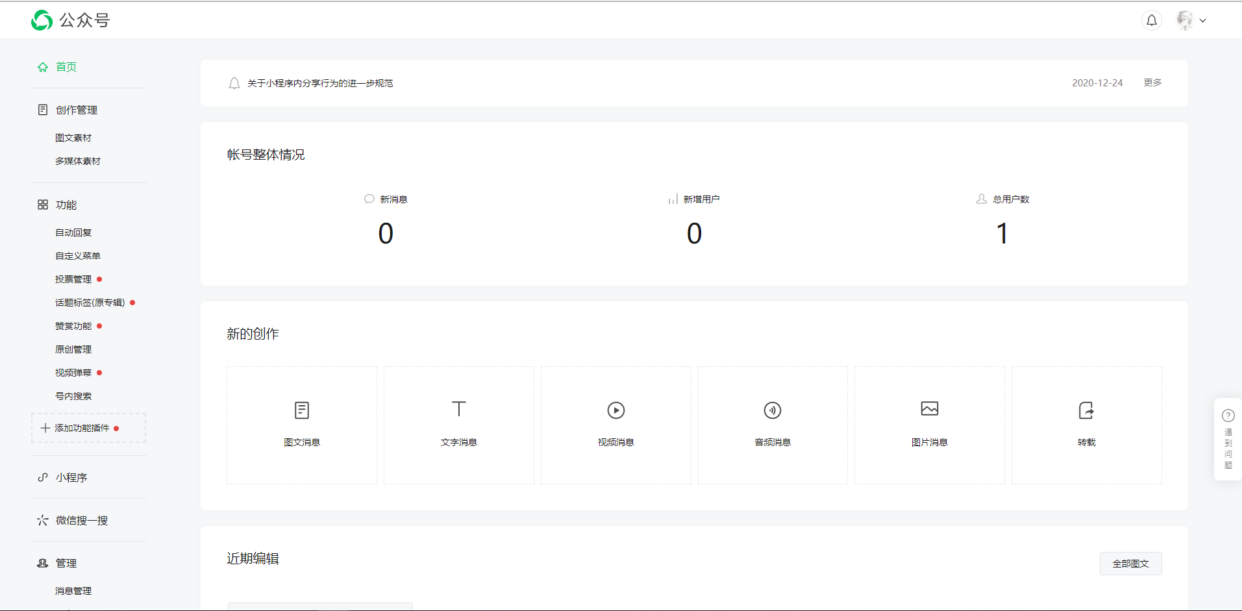The height and width of the screenshot is (611, 1242).
Task: Open 视频弹幕 page
Action: point(73,373)
